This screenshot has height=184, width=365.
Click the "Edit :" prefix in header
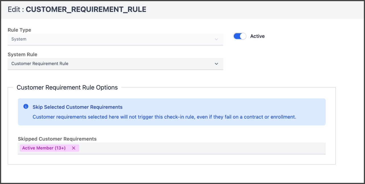[16, 9]
